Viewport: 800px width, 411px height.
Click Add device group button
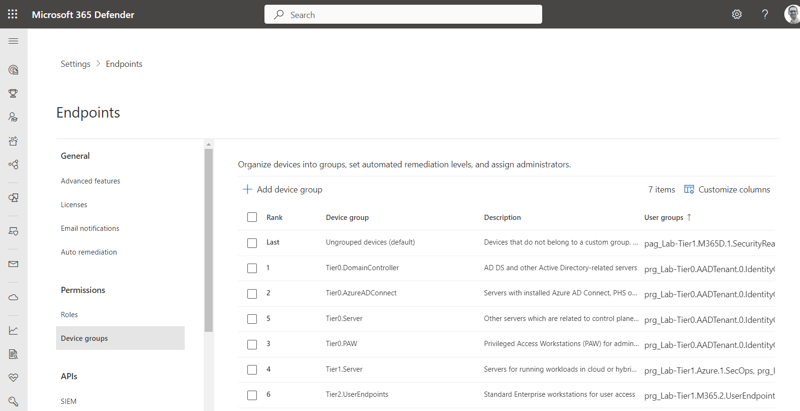click(282, 189)
